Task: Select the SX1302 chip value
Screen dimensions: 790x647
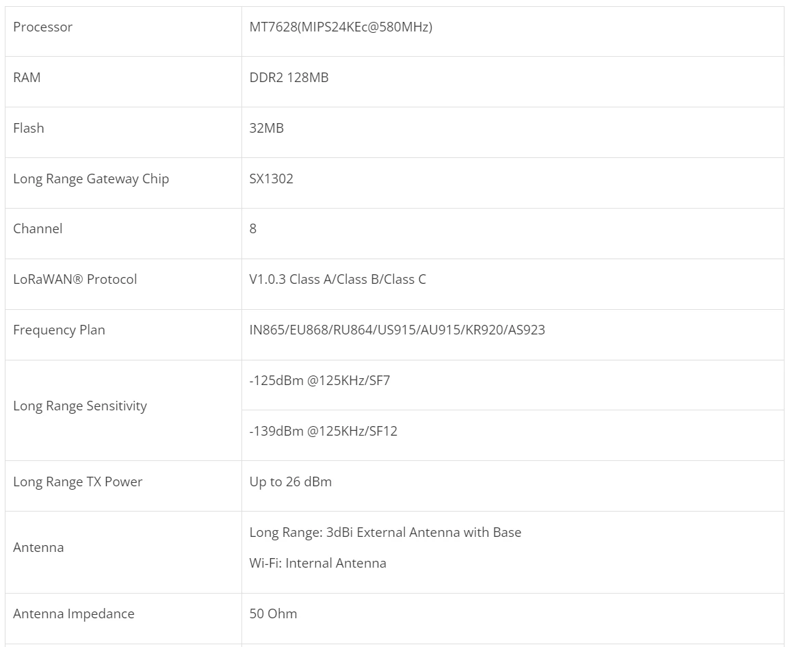Action: tap(271, 179)
